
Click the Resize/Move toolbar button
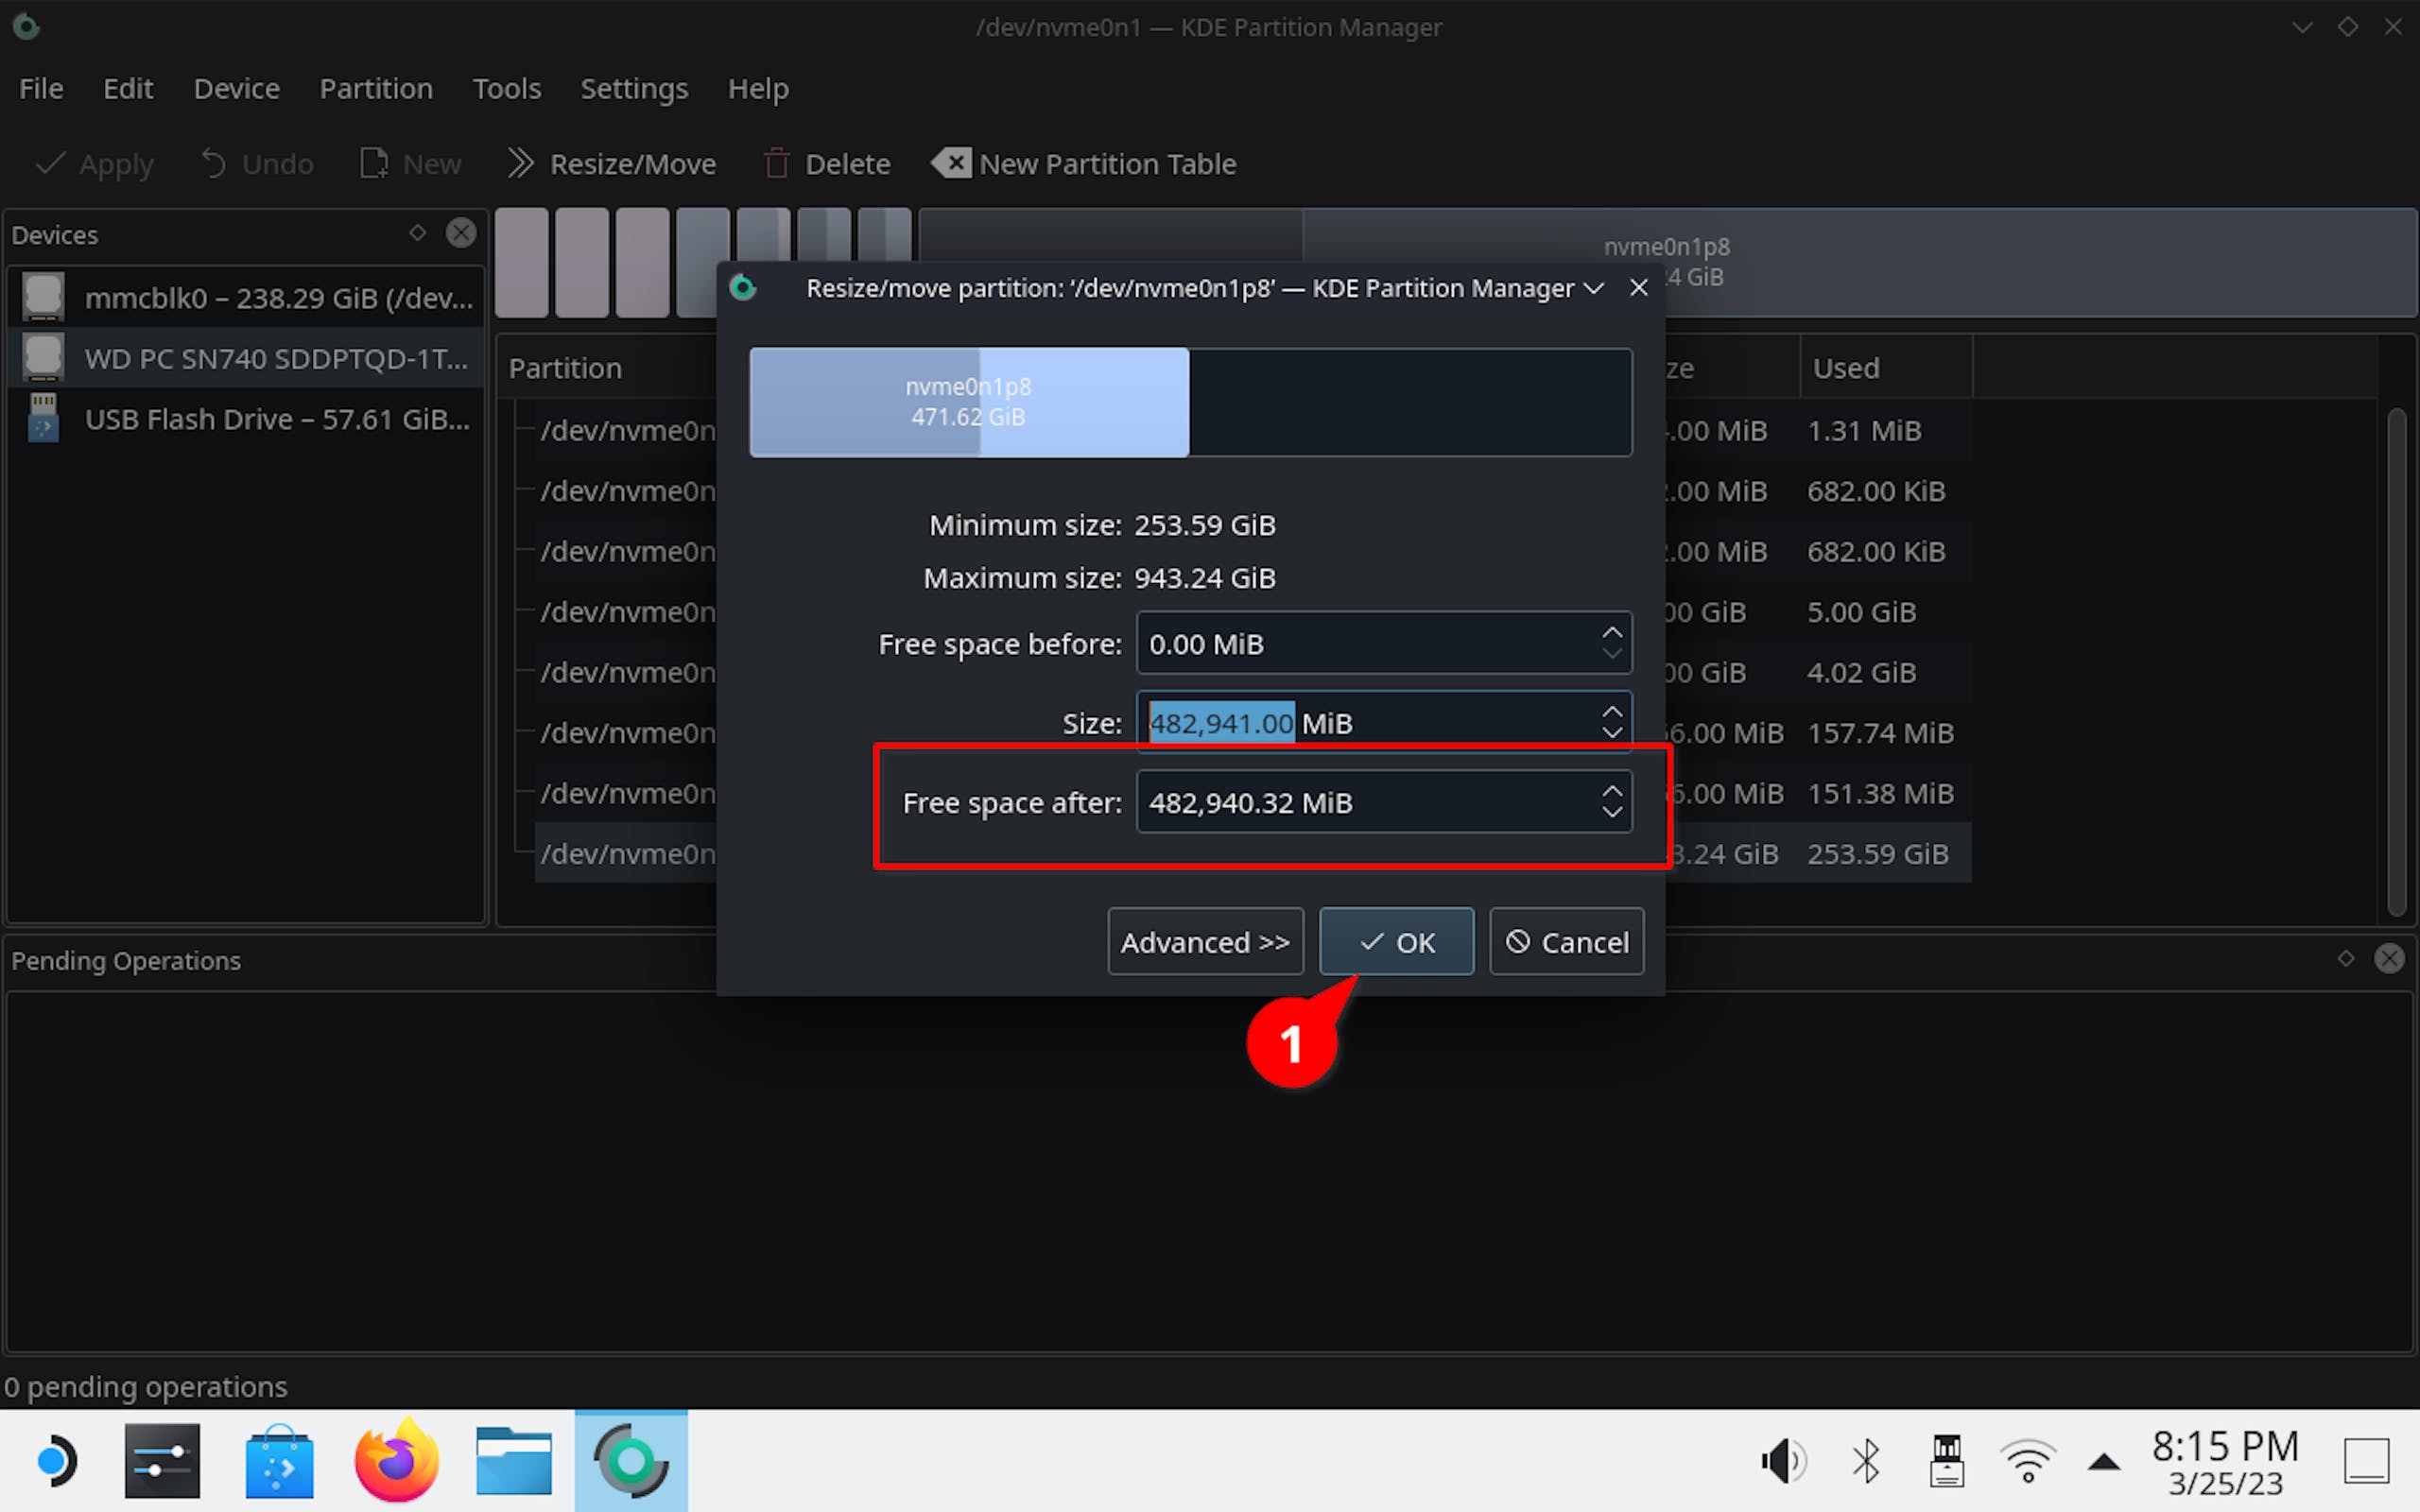click(612, 163)
